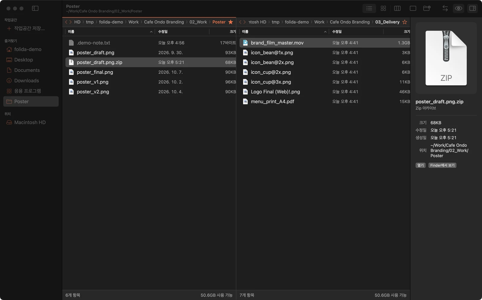Click Poster in left pane breadcrumb
The height and width of the screenshot is (300, 482).
coord(219,22)
